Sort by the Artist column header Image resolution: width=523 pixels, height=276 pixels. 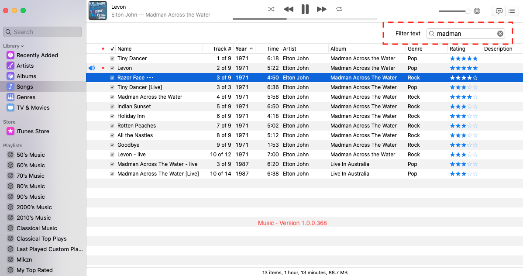click(x=305, y=49)
